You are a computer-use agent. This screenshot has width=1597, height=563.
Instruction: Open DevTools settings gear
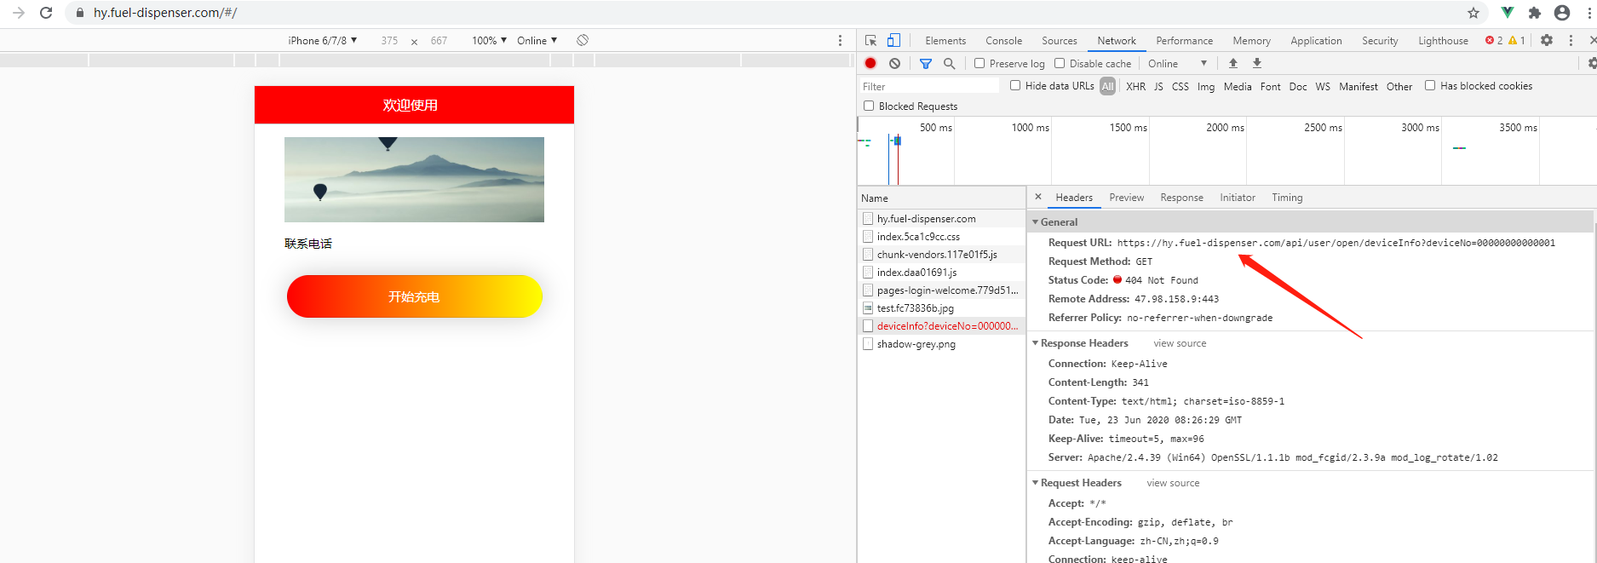pyautogui.click(x=1547, y=40)
